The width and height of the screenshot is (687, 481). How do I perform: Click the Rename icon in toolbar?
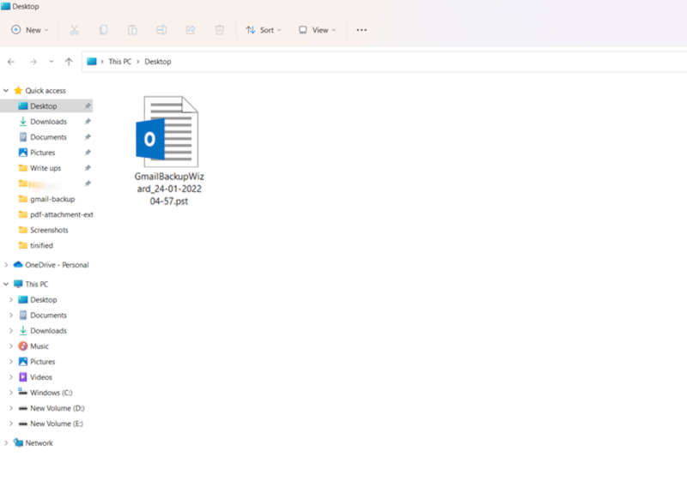(x=161, y=30)
